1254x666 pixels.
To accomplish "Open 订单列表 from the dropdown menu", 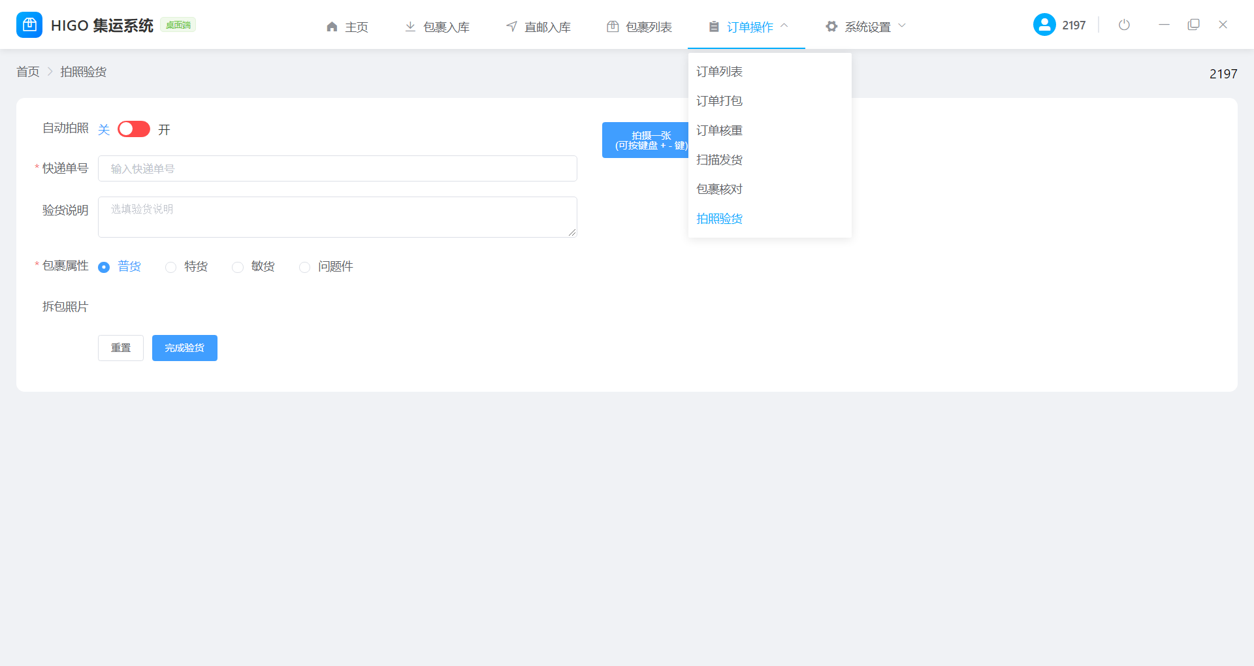I will click(x=769, y=72).
